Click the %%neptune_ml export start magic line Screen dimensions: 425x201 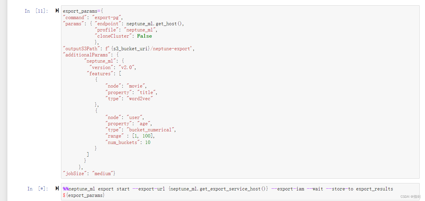(228, 189)
